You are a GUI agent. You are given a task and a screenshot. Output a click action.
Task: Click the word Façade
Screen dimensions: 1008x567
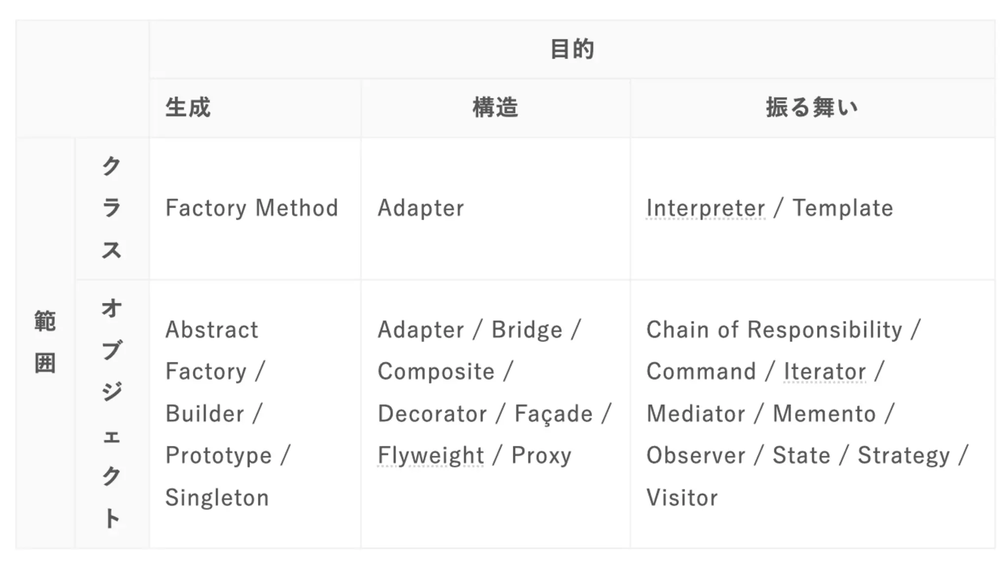click(554, 414)
